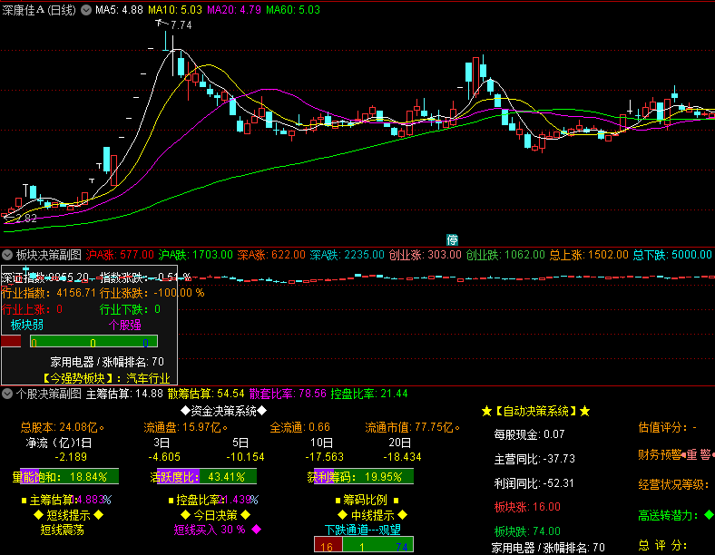Viewport: 715px width, 555px height.
Task: Click the green diamond beside 高送转潜力
Action: tap(709, 515)
